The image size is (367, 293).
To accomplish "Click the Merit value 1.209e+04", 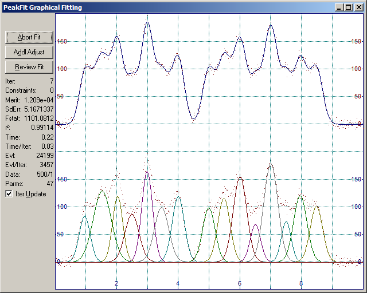I will point(38,100).
